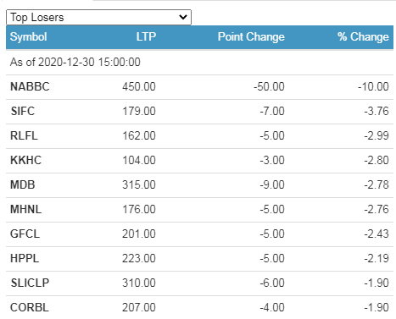Click SIFC's percent change -3.76
This screenshot has height=319, width=396.
[x=376, y=111]
